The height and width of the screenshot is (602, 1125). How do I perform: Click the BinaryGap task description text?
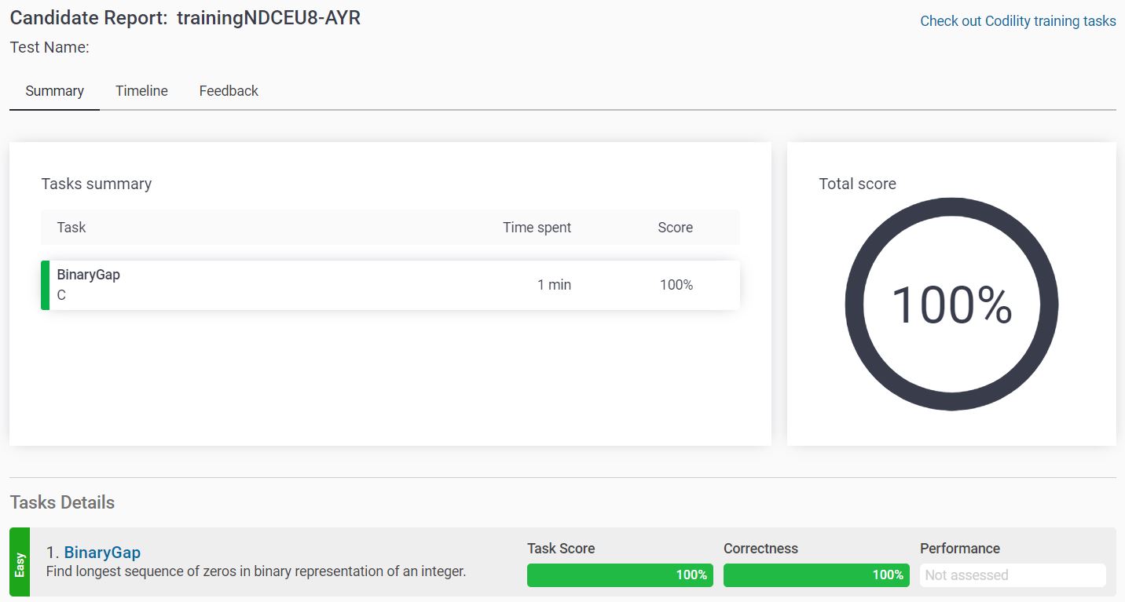[x=256, y=571]
